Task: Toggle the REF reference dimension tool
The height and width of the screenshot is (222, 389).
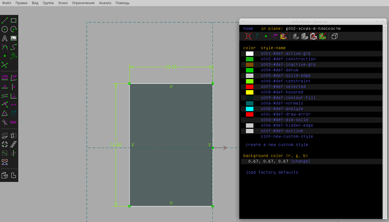Action: pos(14,122)
